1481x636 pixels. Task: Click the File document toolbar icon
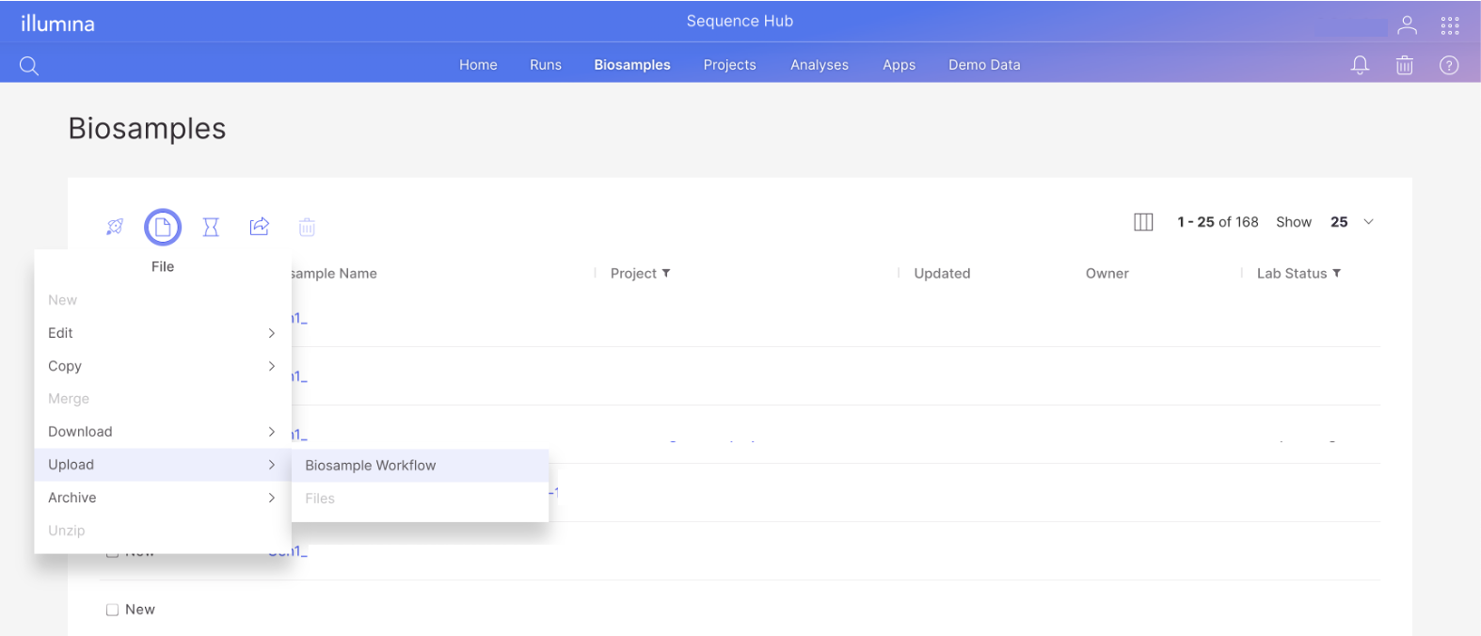[163, 227]
